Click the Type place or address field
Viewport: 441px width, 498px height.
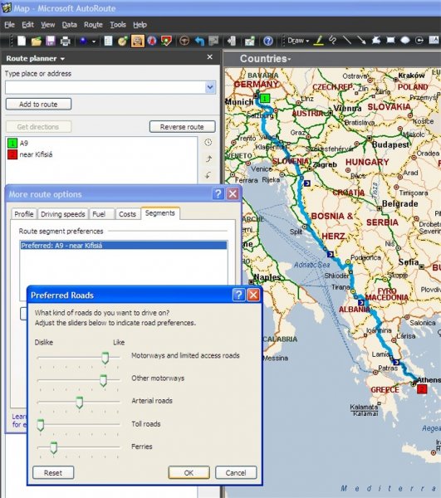pos(105,87)
